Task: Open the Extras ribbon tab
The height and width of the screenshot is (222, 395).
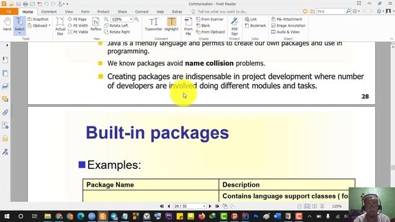Action: click(x=177, y=12)
